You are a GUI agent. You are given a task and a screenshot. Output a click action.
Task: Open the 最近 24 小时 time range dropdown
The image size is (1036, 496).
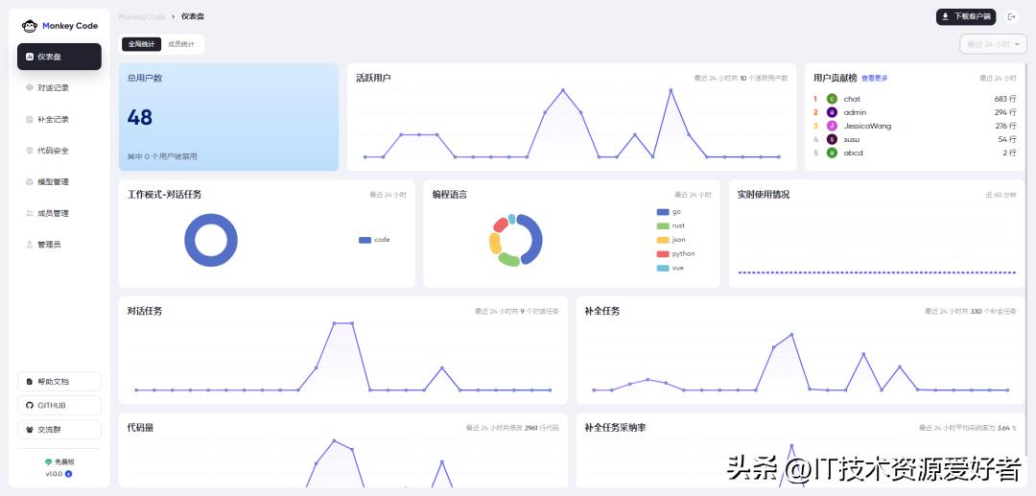[993, 44]
